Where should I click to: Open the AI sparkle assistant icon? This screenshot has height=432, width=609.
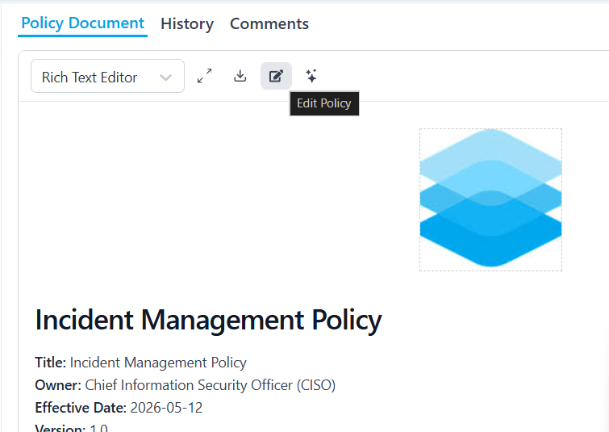click(311, 76)
